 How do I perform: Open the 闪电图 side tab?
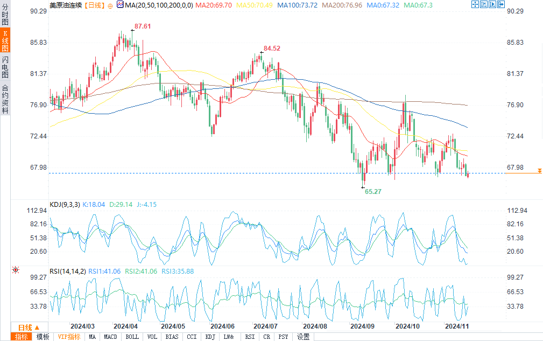tap(5, 67)
